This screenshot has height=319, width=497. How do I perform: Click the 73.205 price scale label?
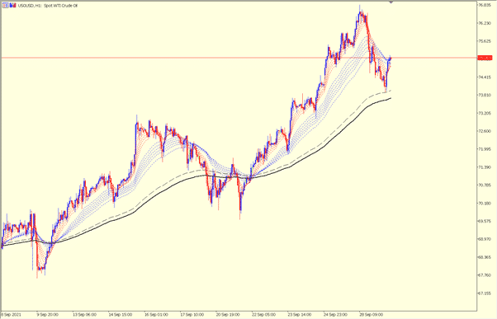click(x=485, y=113)
